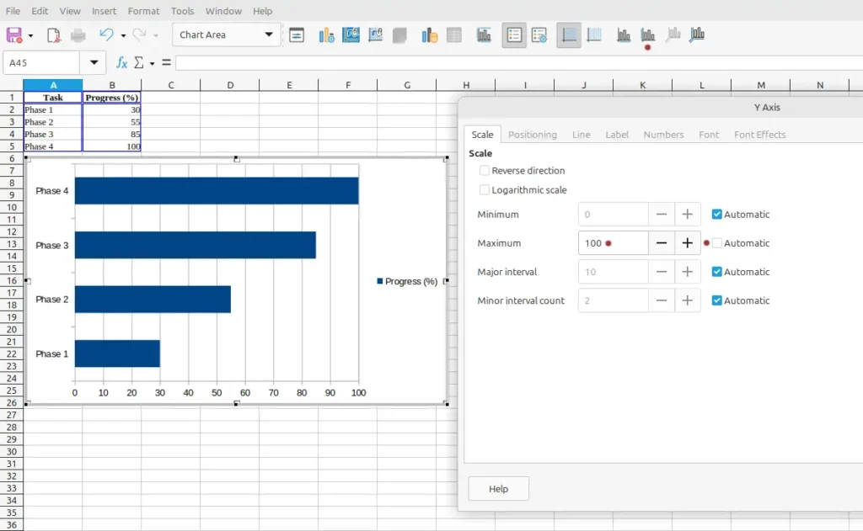863x531 pixels.
Task: Click the All Axes toolbar icon
Action: [697, 35]
